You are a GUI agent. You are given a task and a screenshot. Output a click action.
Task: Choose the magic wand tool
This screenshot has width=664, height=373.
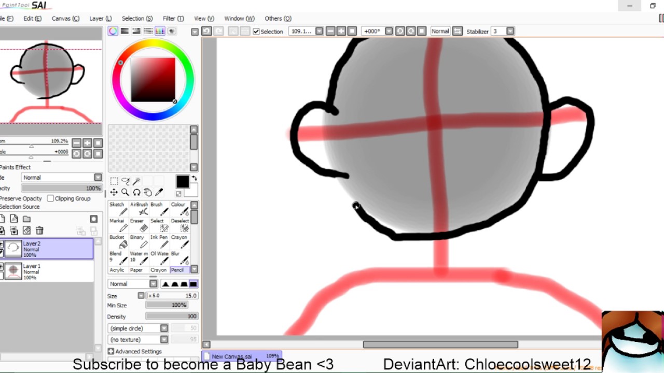point(136,181)
